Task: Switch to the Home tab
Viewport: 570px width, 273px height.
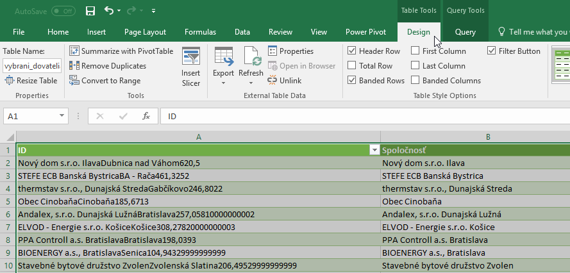Action: (x=58, y=32)
